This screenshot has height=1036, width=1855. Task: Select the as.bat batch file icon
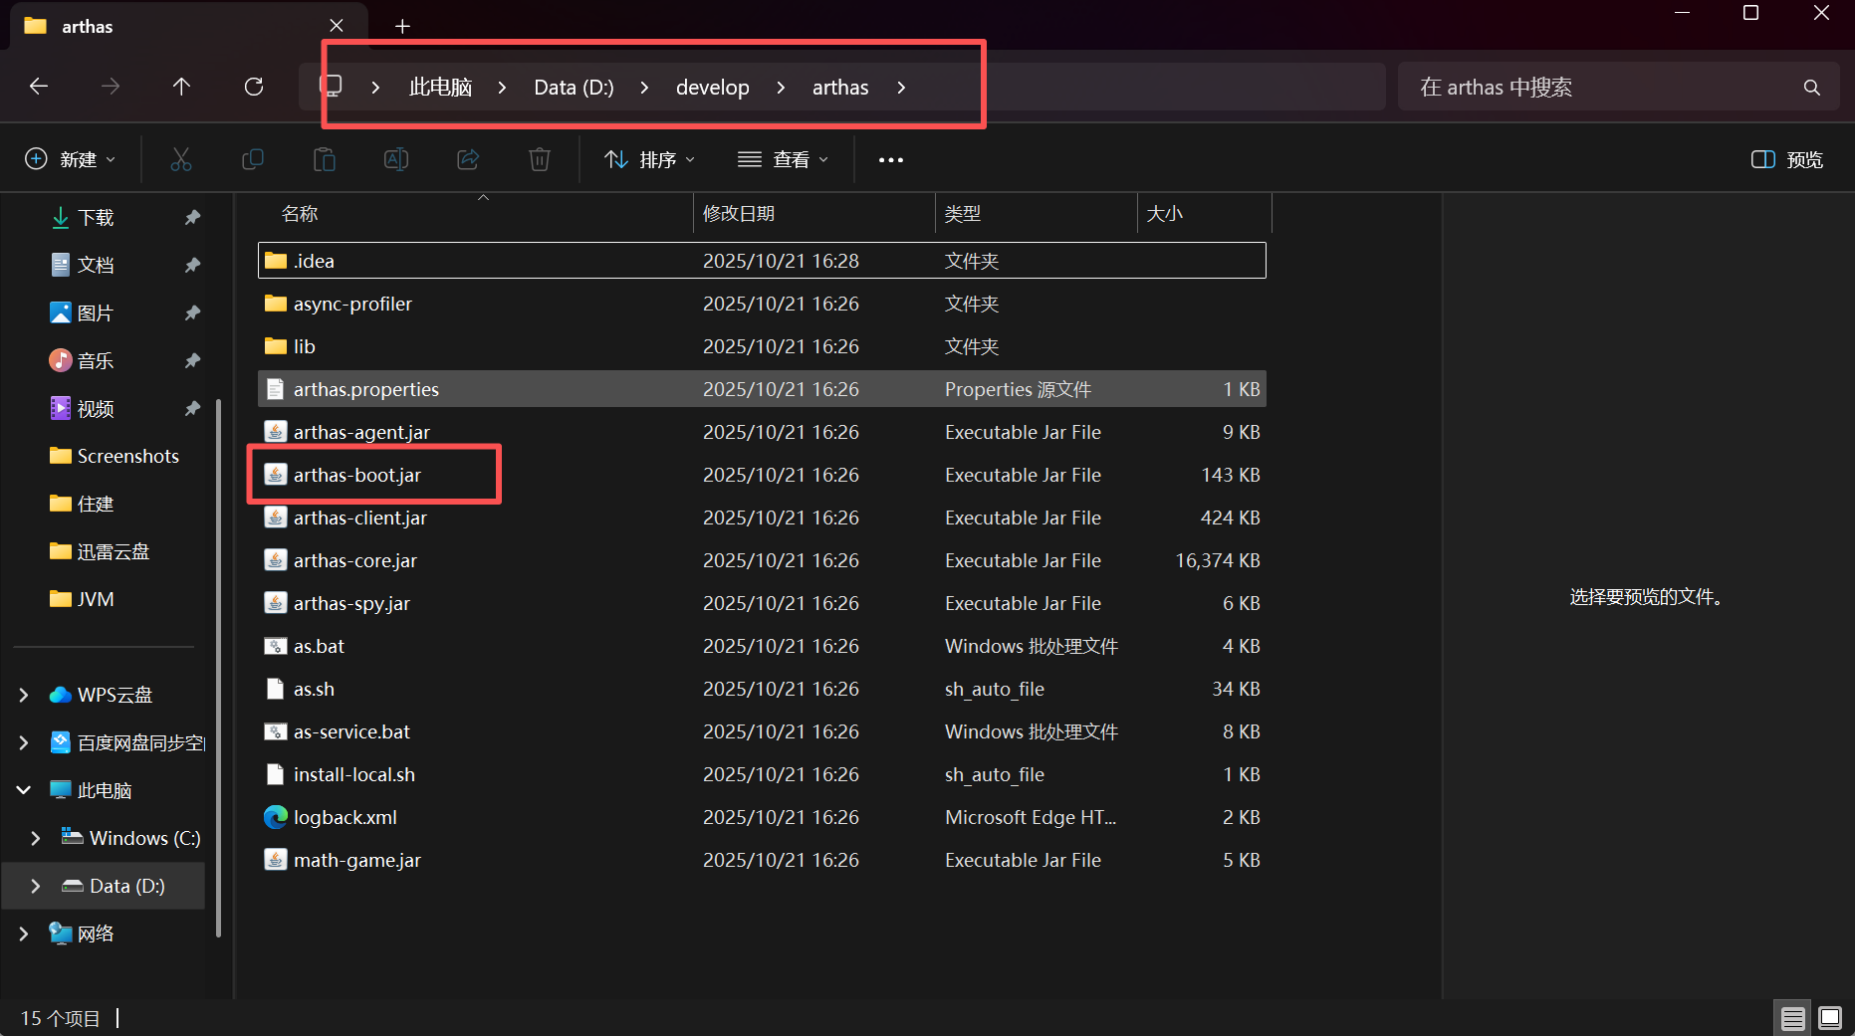coord(276,646)
